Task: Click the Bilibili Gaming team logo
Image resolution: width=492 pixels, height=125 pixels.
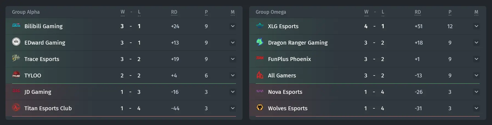Action: [16, 25]
